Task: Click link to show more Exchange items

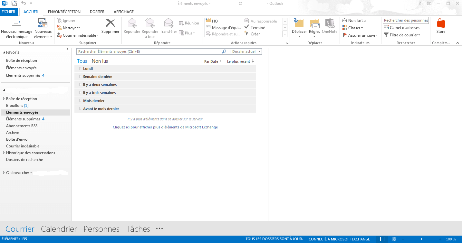Action: [x=165, y=127]
